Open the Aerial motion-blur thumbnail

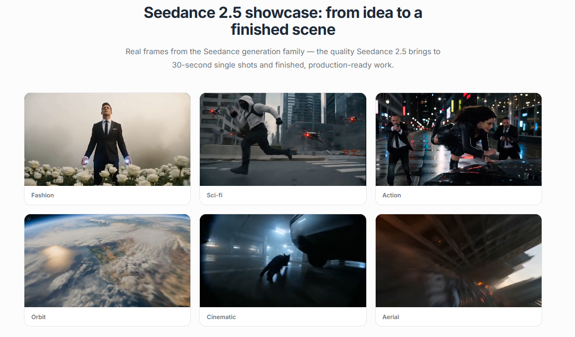[458, 260]
